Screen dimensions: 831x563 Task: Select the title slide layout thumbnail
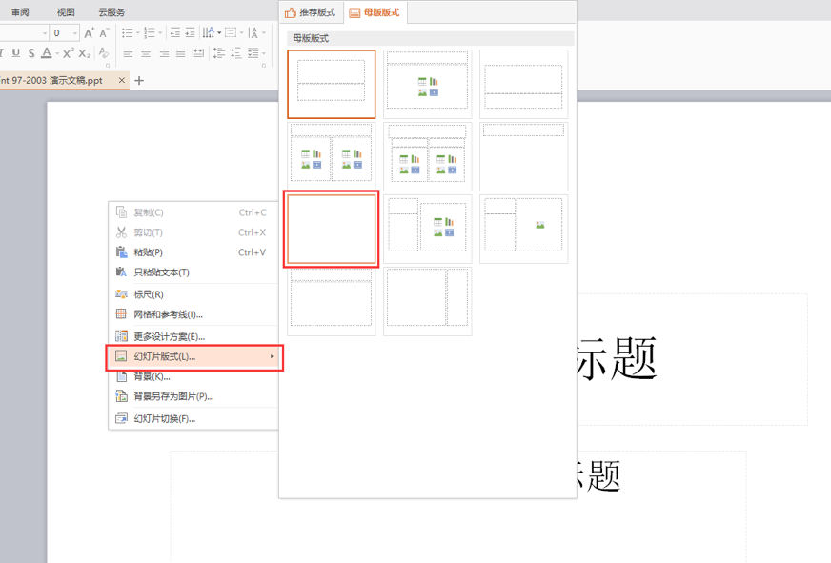pyautogui.click(x=332, y=84)
